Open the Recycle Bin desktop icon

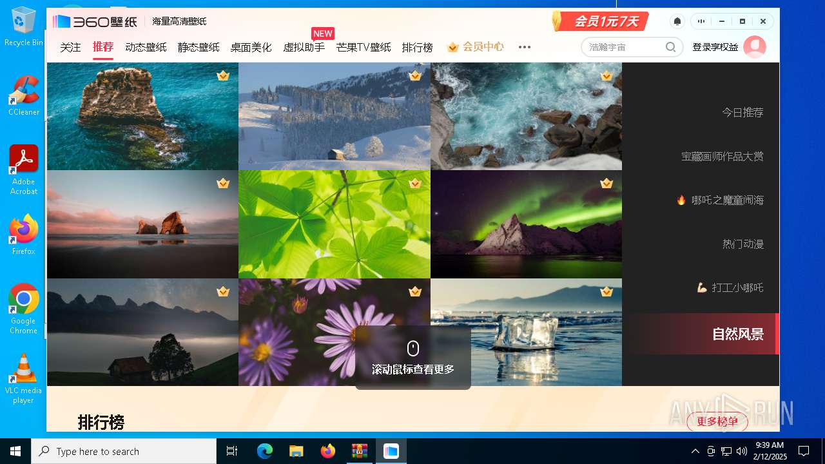[23, 26]
